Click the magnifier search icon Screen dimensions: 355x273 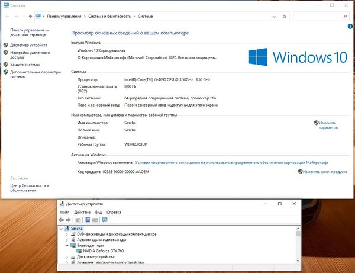point(345,17)
